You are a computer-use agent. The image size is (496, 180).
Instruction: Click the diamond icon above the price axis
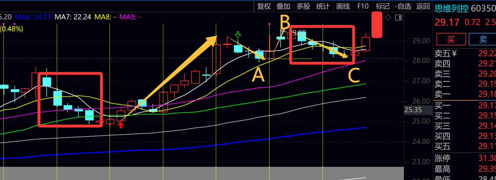(388, 17)
